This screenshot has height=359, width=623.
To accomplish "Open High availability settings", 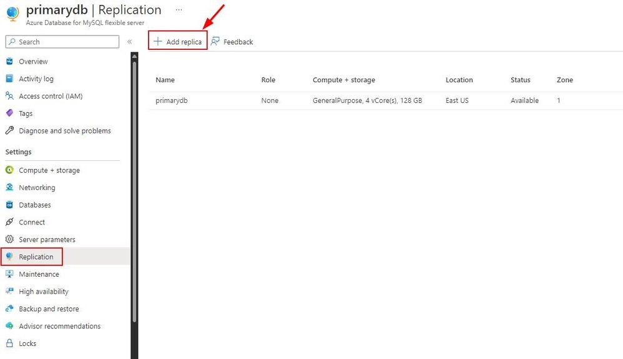I will (44, 292).
